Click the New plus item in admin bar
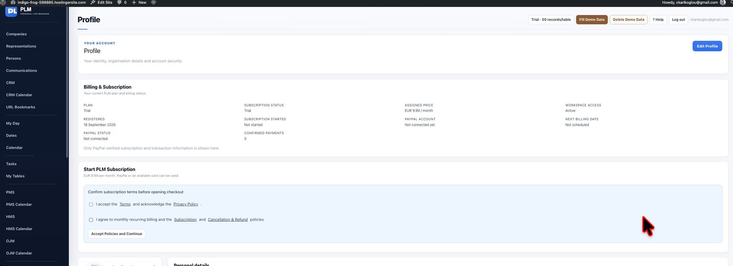This screenshot has width=733, height=266. [x=139, y=2]
